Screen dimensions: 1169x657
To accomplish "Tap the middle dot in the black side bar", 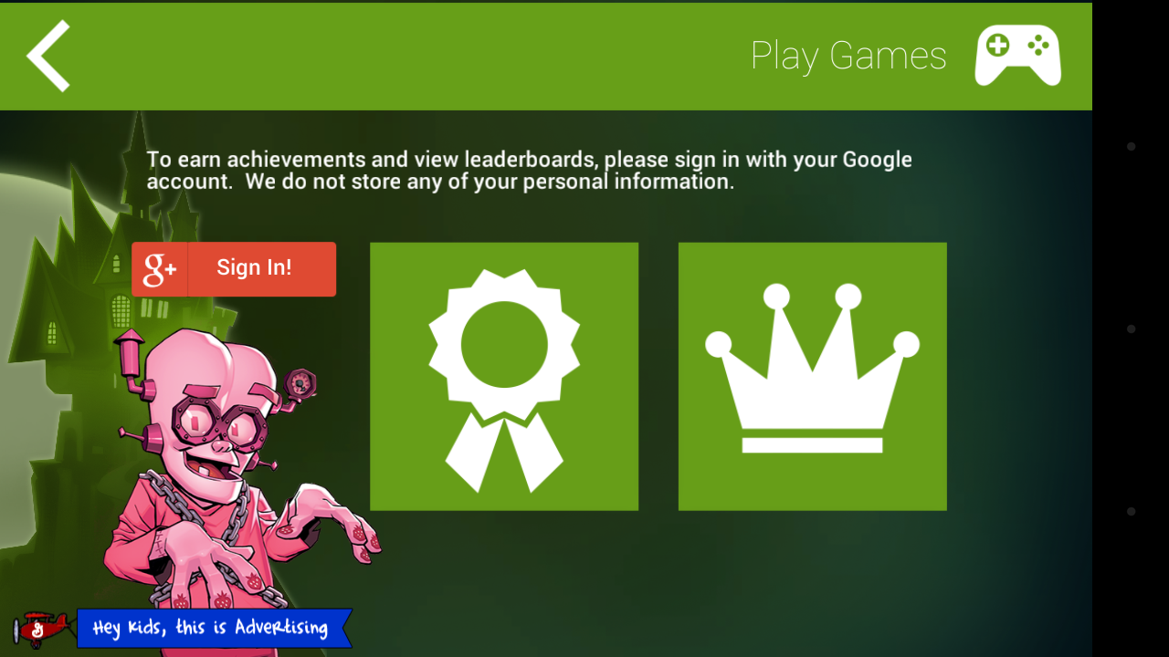I will 1131,328.
